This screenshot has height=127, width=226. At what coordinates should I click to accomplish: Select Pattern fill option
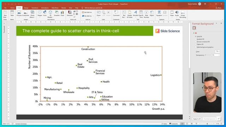point(199,44)
